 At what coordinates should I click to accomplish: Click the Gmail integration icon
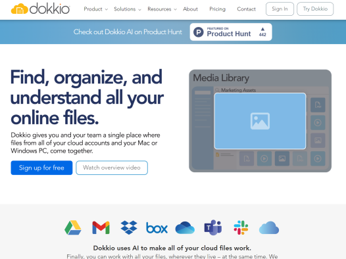tap(101, 227)
